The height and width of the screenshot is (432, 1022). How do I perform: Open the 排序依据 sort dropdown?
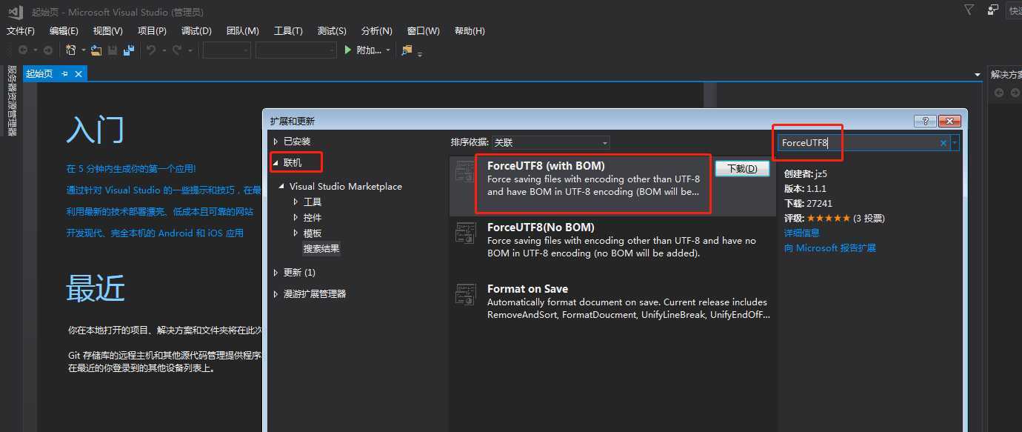(551, 142)
